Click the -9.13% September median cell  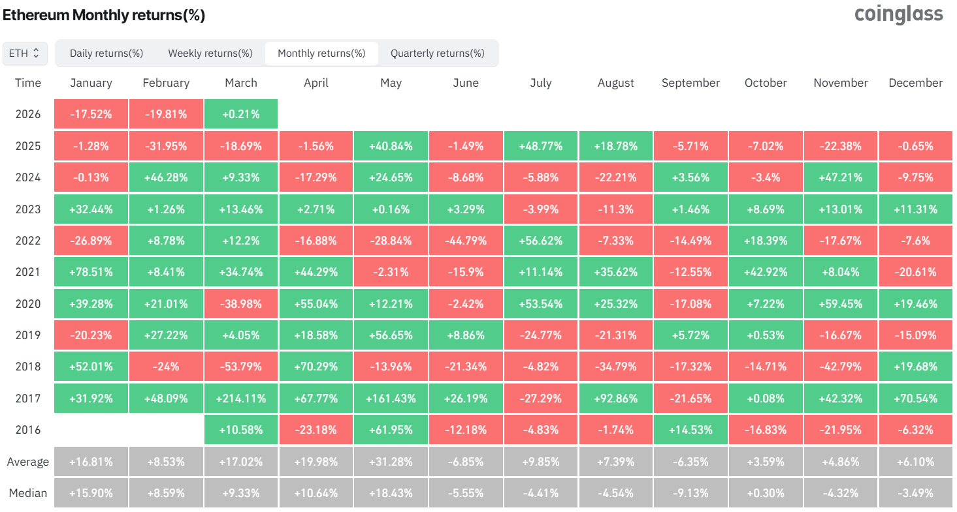[690, 493]
